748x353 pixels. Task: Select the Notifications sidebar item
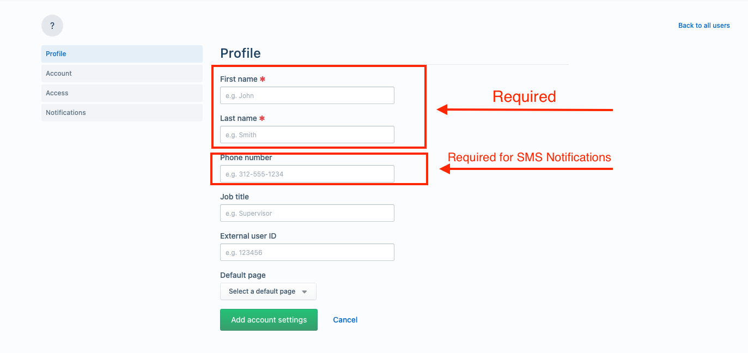pyautogui.click(x=122, y=113)
